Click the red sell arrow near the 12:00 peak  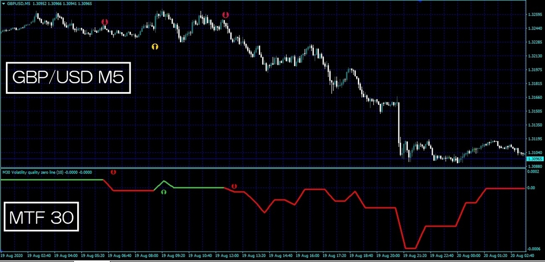(225, 15)
